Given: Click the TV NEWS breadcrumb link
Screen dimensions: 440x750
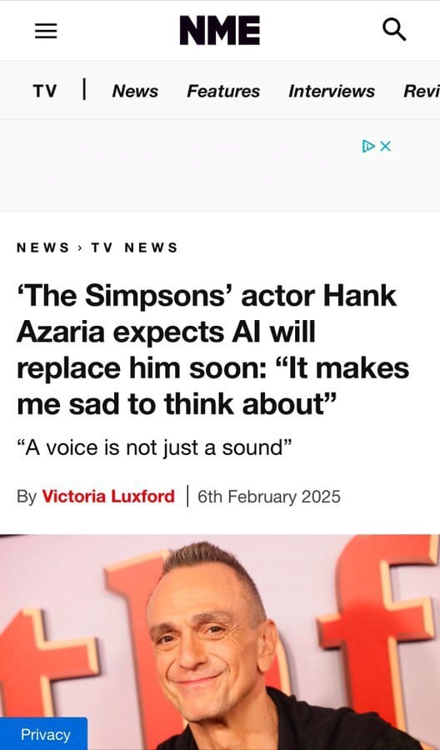Looking at the screenshot, I should (x=134, y=247).
